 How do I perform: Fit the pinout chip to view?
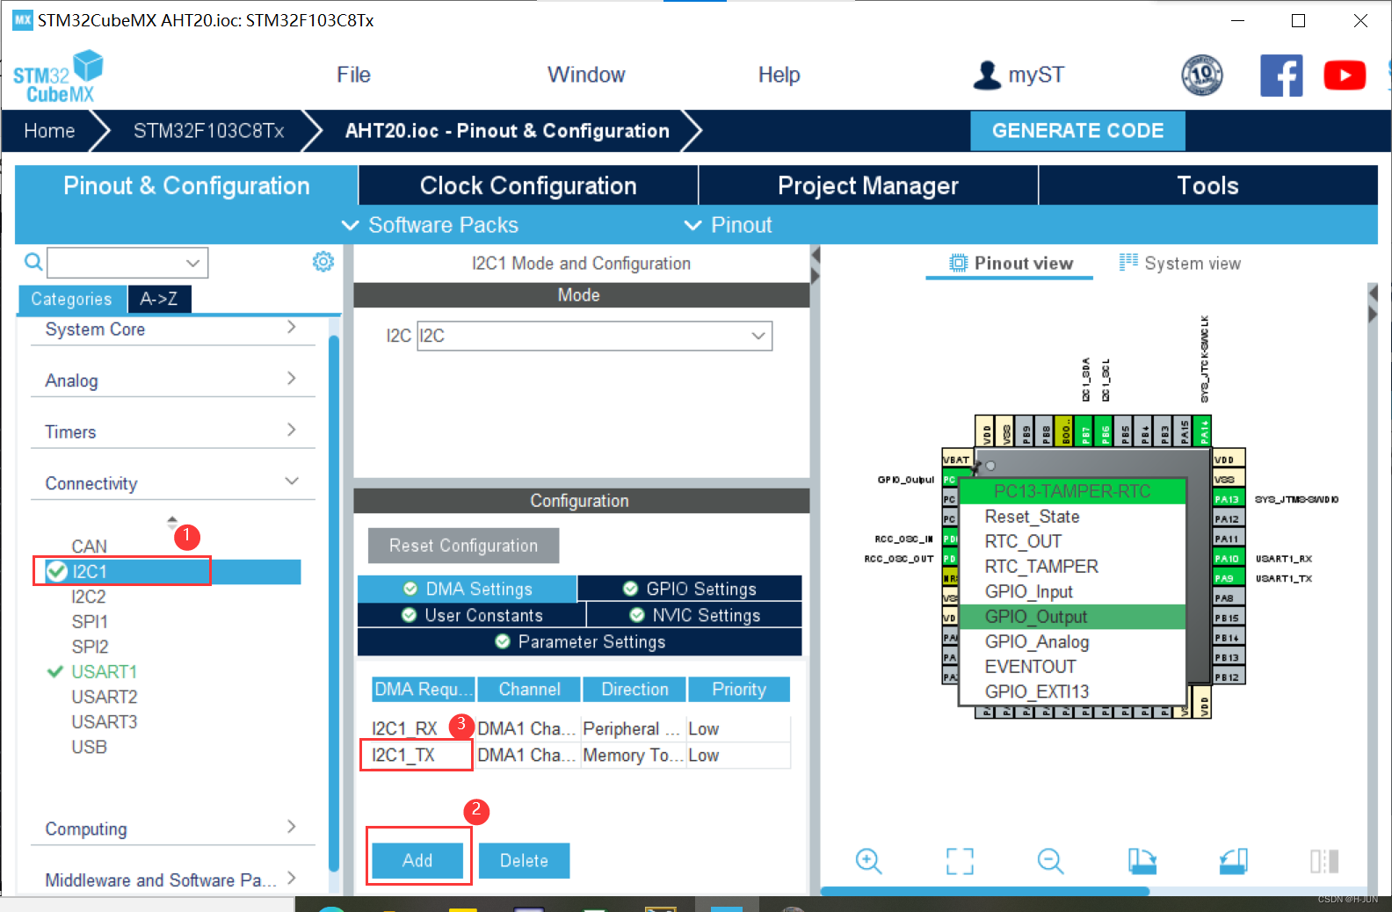point(960,861)
